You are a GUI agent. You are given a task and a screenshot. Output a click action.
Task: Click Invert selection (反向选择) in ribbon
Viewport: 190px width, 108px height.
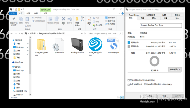[x=110, y=24]
